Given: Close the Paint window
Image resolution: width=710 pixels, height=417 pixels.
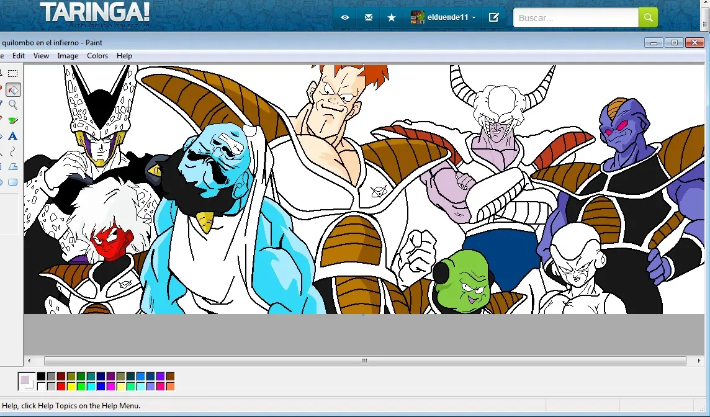Looking at the screenshot, I should pos(694,43).
